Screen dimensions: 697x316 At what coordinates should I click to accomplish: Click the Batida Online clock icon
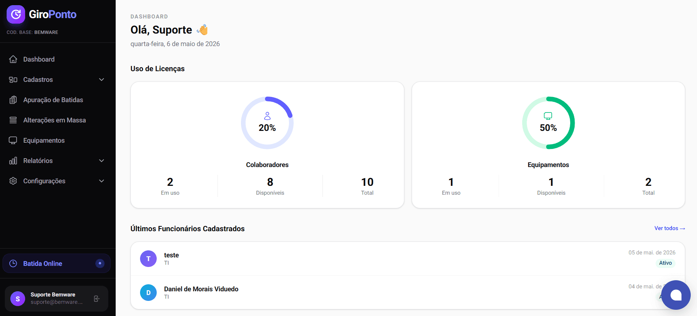pyautogui.click(x=13, y=263)
